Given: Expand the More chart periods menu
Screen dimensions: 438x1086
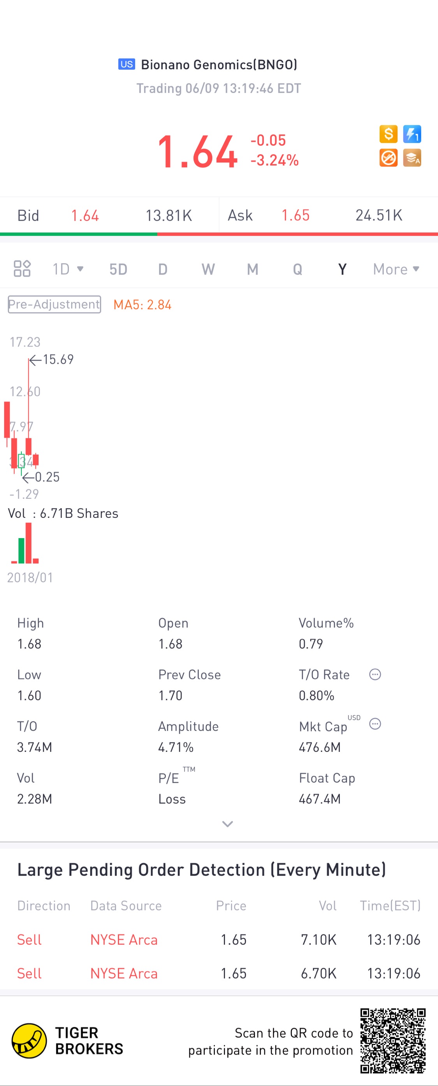Looking at the screenshot, I should click(x=396, y=269).
